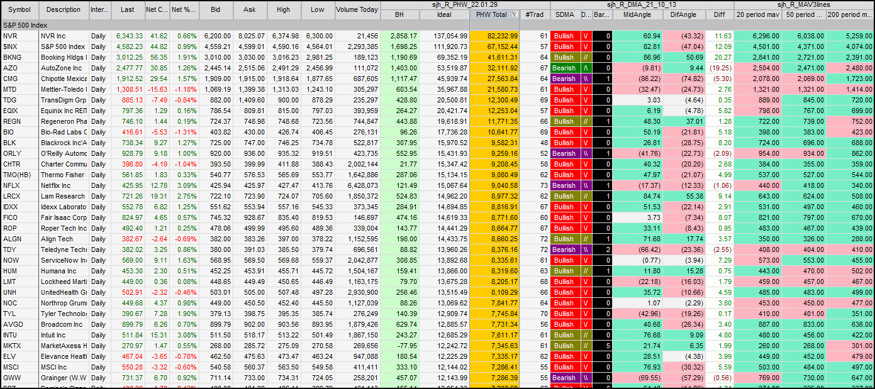Image resolution: width=875 pixels, height=389 pixels.
Task: Select the sjh_R_DMA_21_10_13 indicator group header
Action: tap(642, 5)
